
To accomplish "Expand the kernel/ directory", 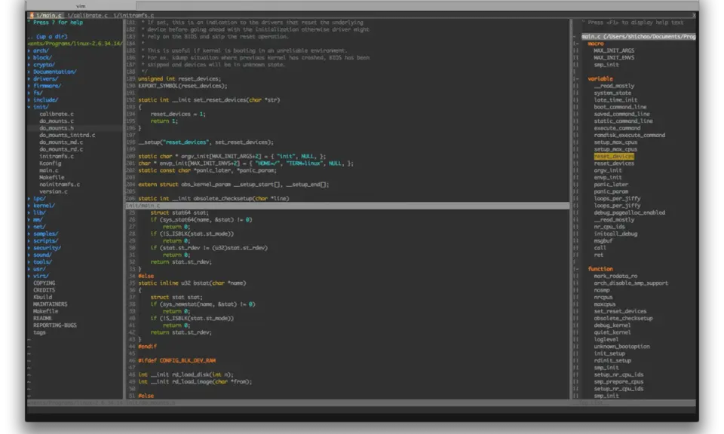I will tap(44, 205).
